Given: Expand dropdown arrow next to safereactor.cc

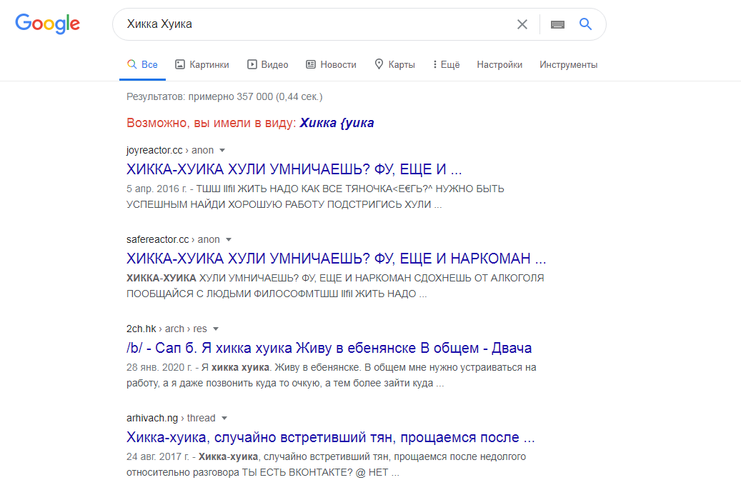Looking at the screenshot, I should [x=229, y=239].
